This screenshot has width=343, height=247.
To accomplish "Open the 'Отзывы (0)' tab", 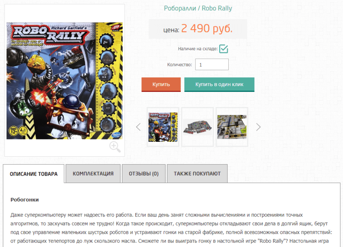I will click(x=144, y=173).
